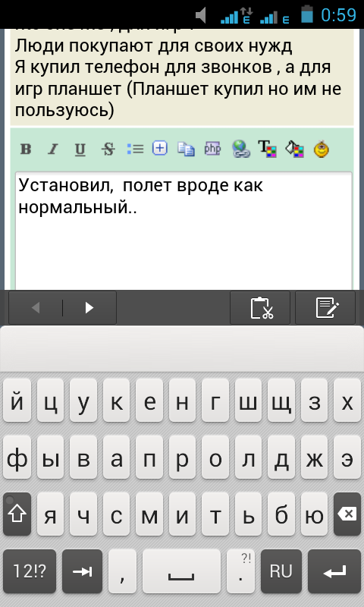Open the text edit note button
The image size is (364, 607).
325,308
